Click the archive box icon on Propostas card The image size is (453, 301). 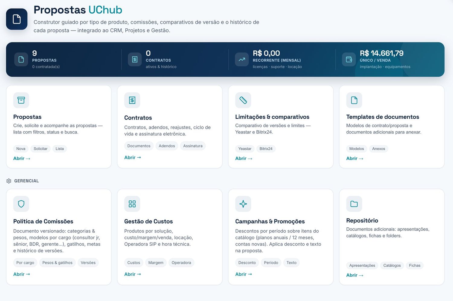pos(21,100)
